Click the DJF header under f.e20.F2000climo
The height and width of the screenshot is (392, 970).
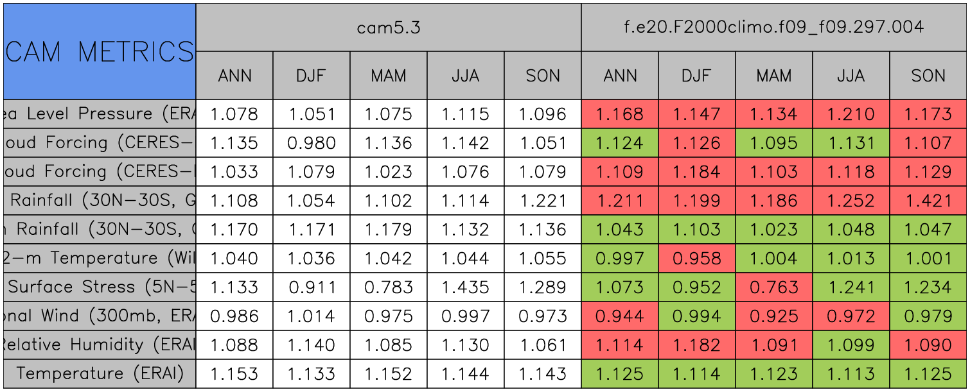pyautogui.click(x=697, y=76)
